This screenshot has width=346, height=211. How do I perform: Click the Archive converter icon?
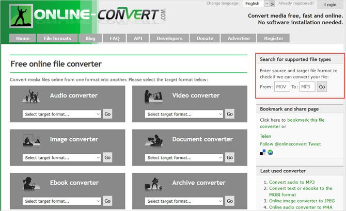click(154, 183)
